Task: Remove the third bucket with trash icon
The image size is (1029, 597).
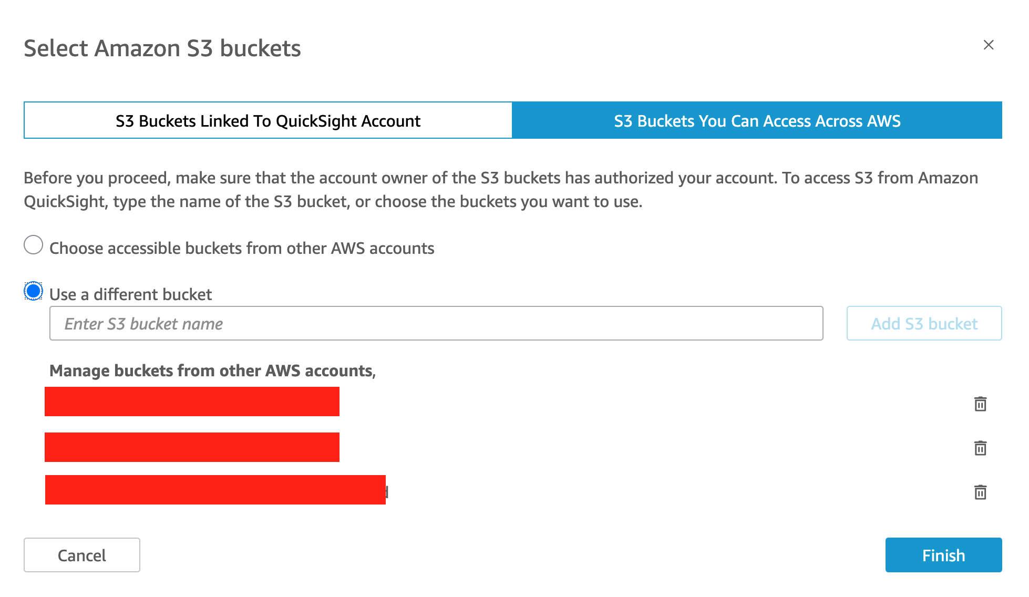Action: pos(980,492)
